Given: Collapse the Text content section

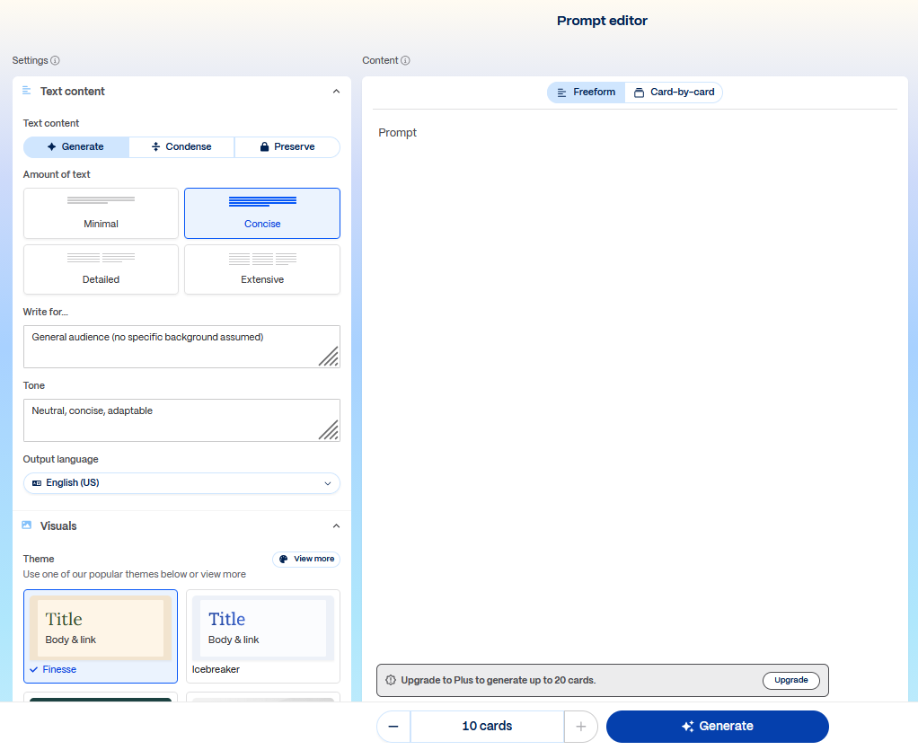Looking at the screenshot, I should point(336,92).
